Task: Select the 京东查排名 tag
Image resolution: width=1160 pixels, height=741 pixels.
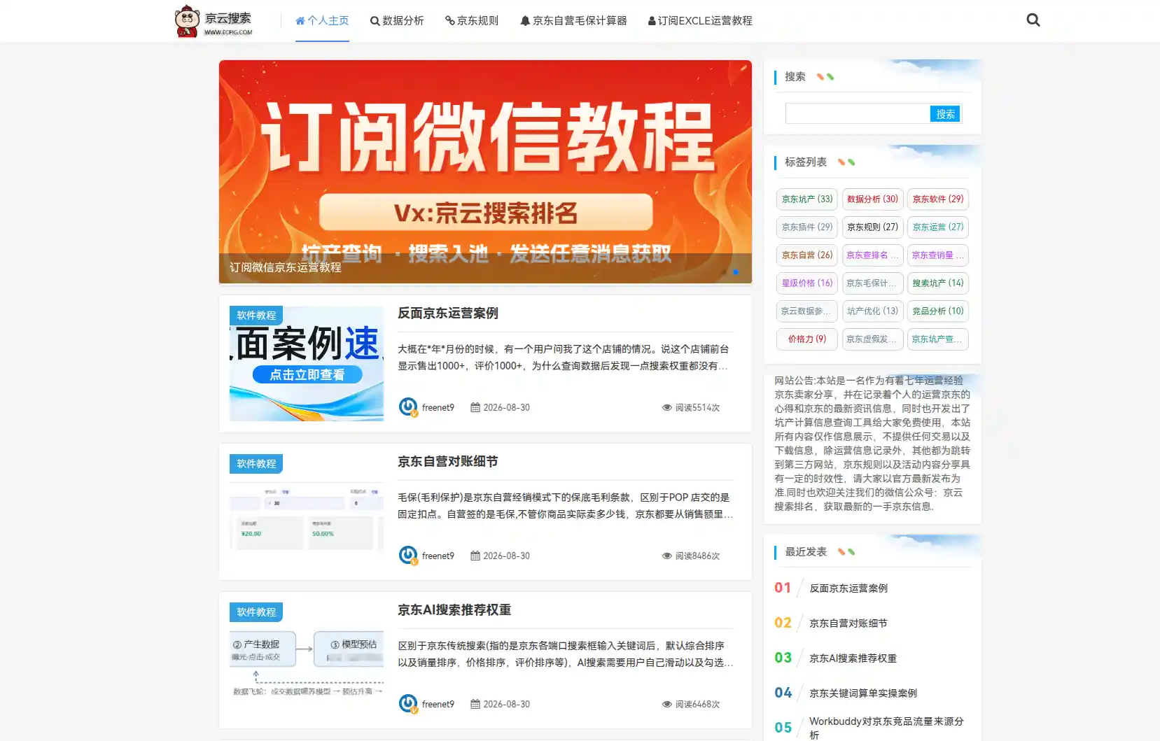Action: (872, 255)
